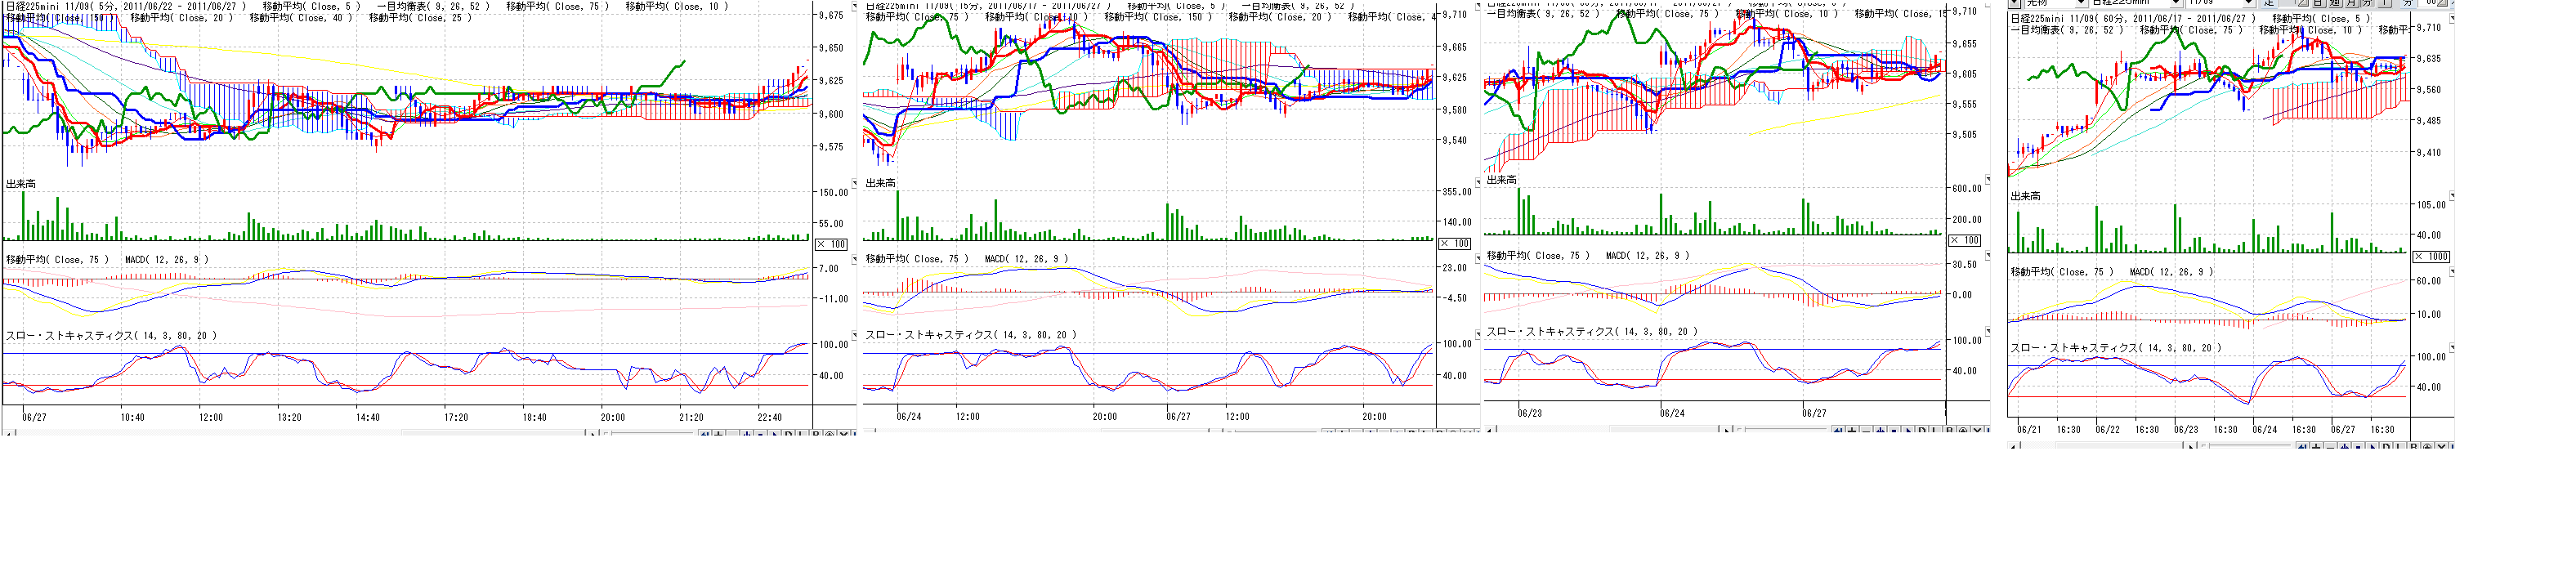Open the 11/09 contract month dropdown

coord(2249,3)
